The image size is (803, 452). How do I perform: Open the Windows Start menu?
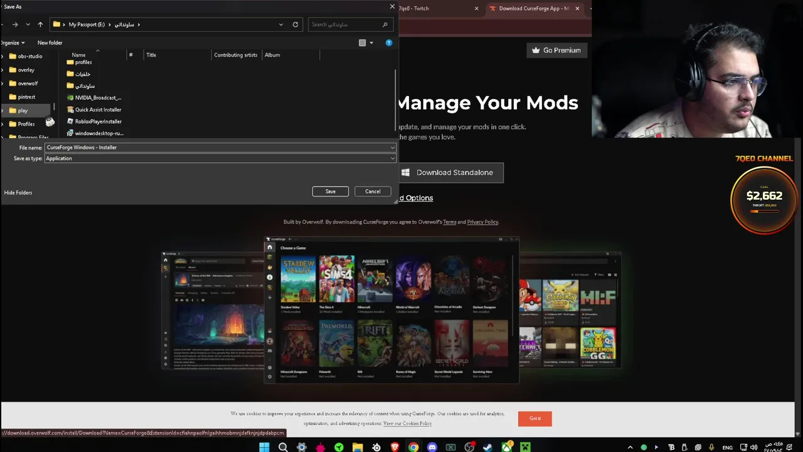pyautogui.click(x=264, y=447)
